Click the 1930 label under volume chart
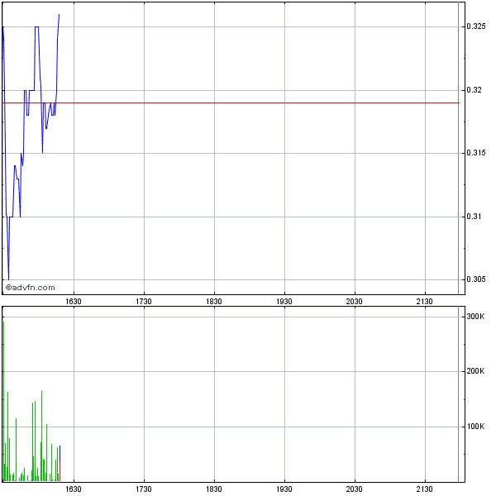This screenshot has width=496, height=496. (284, 489)
